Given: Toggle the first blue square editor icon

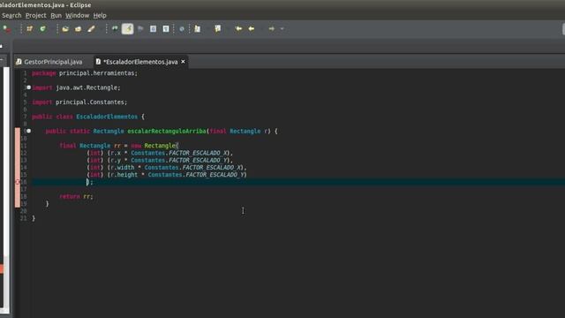Looking at the screenshot, I should [153, 29].
